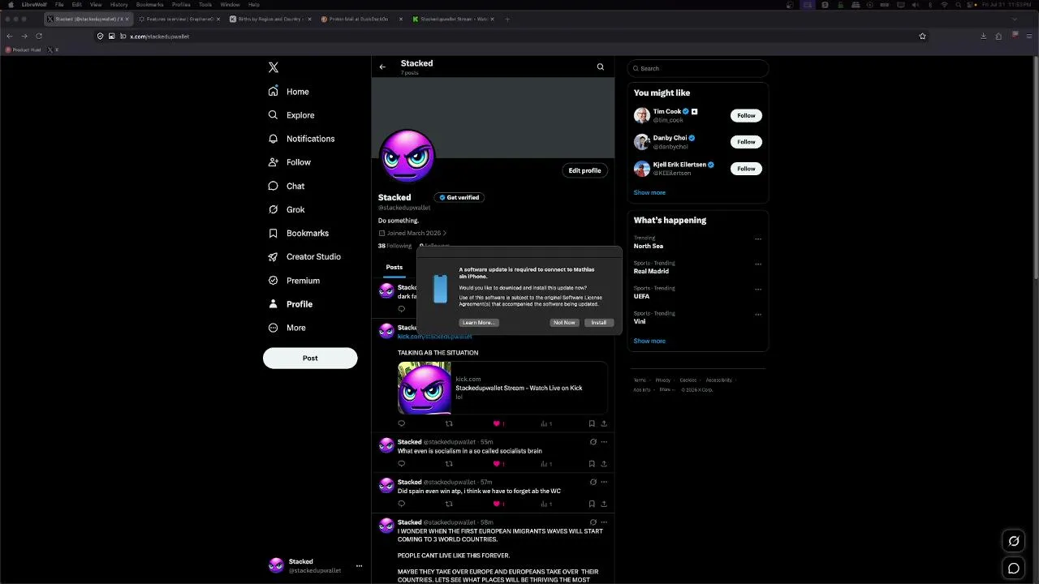Click Install in the update dialog

click(599, 323)
